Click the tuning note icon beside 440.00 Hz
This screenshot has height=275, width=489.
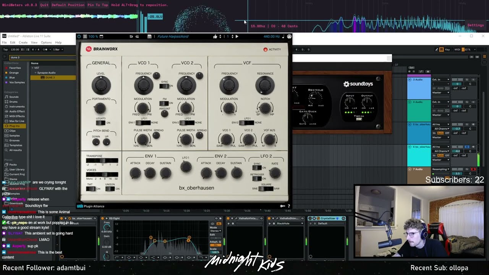click(283, 36)
